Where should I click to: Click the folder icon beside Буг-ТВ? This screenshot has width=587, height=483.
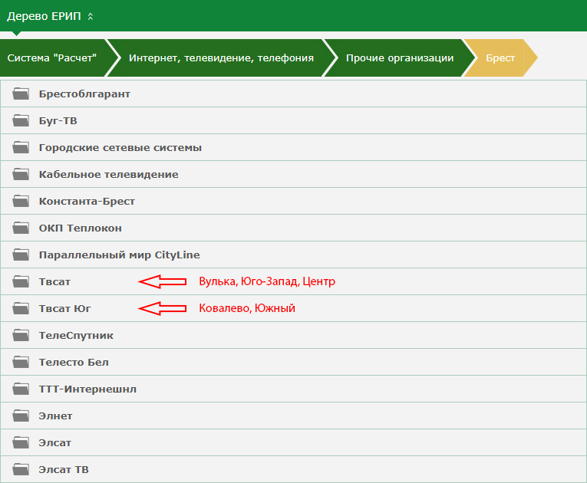coord(21,120)
